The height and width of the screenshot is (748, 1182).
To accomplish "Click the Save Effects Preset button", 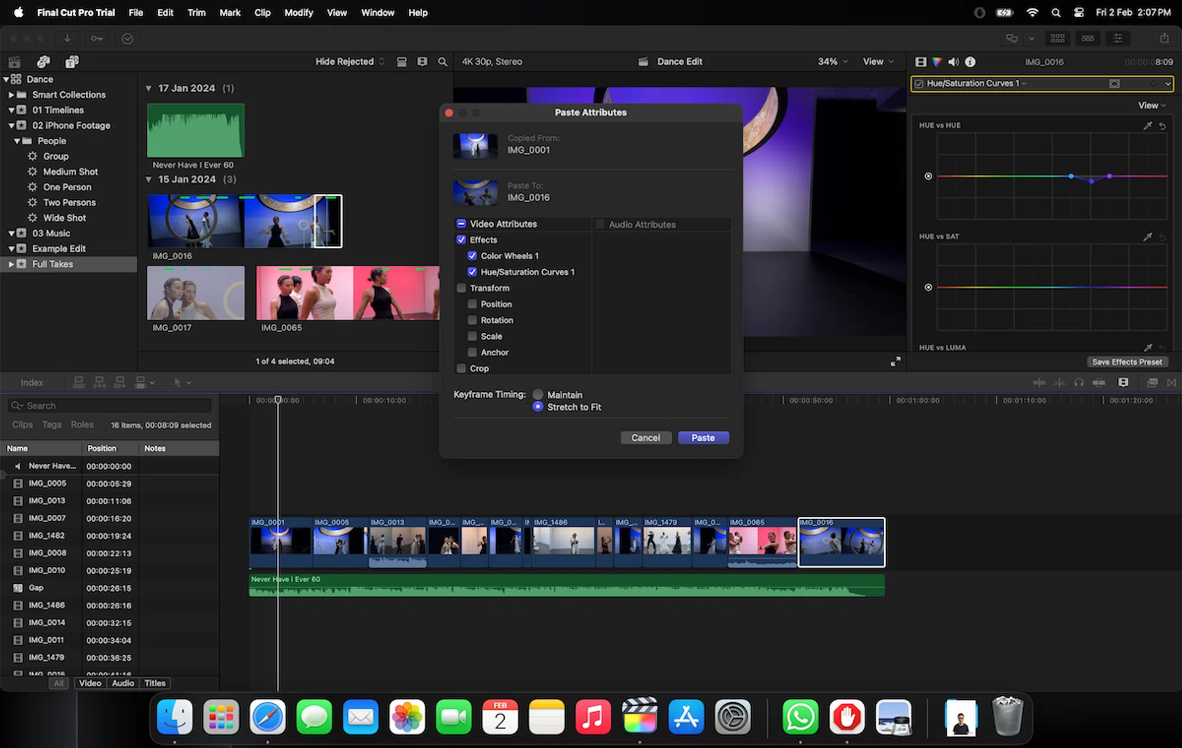I will 1127,362.
